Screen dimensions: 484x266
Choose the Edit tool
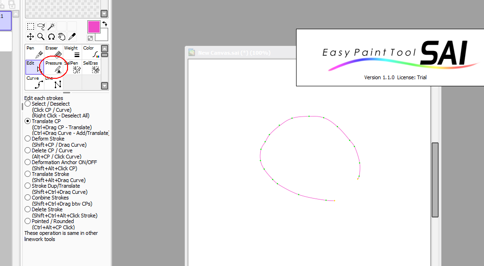(34, 67)
